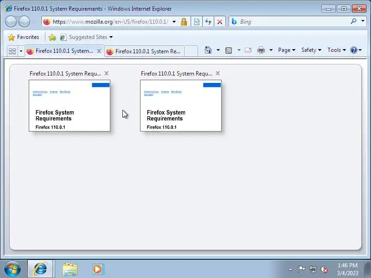Click the security lock icon
This screenshot has height=278, width=371.
[184, 22]
